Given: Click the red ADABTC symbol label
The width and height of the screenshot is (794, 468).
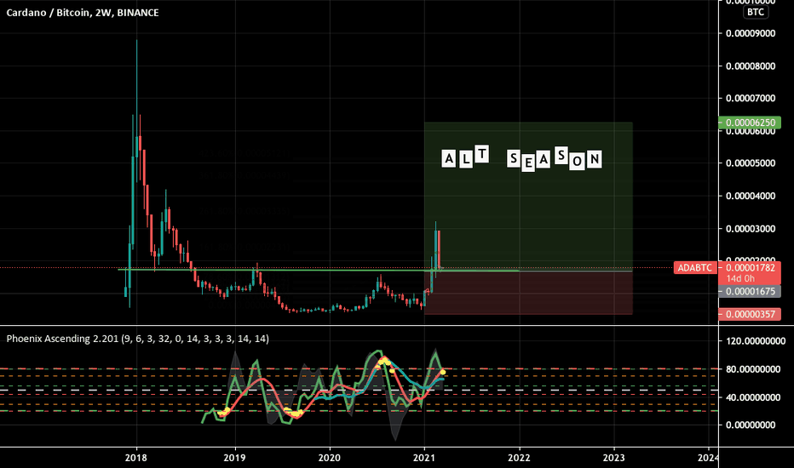Looking at the screenshot, I should coord(695,268).
